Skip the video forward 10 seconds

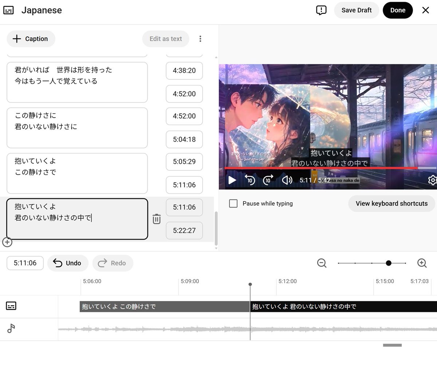tap(268, 180)
